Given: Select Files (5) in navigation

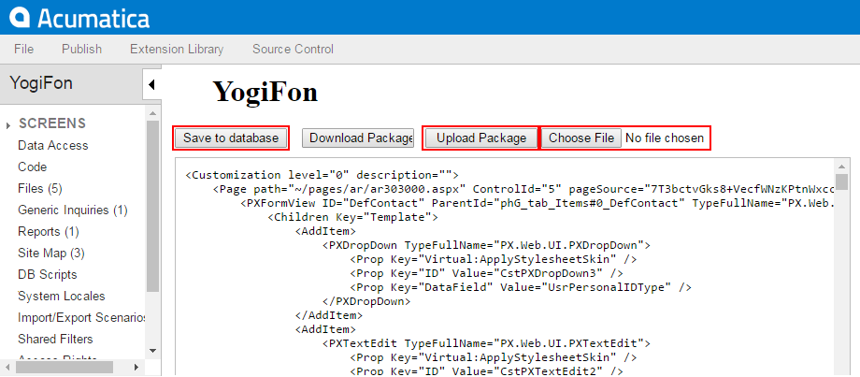Looking at the screenshot, I should 40,188.
